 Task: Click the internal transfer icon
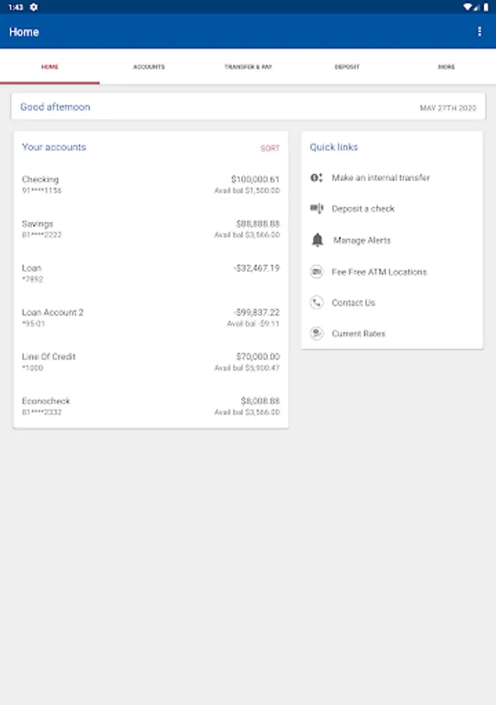pyautogui.click(x=317, y=178)
